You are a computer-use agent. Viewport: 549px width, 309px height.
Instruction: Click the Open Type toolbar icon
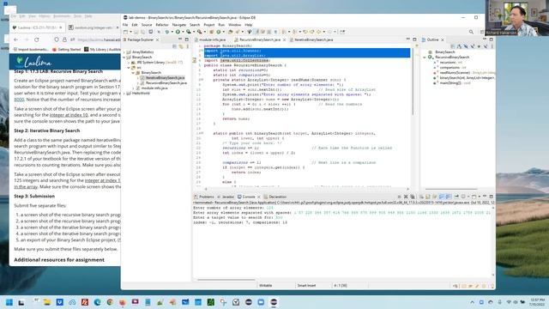click(x=231, y=32)
